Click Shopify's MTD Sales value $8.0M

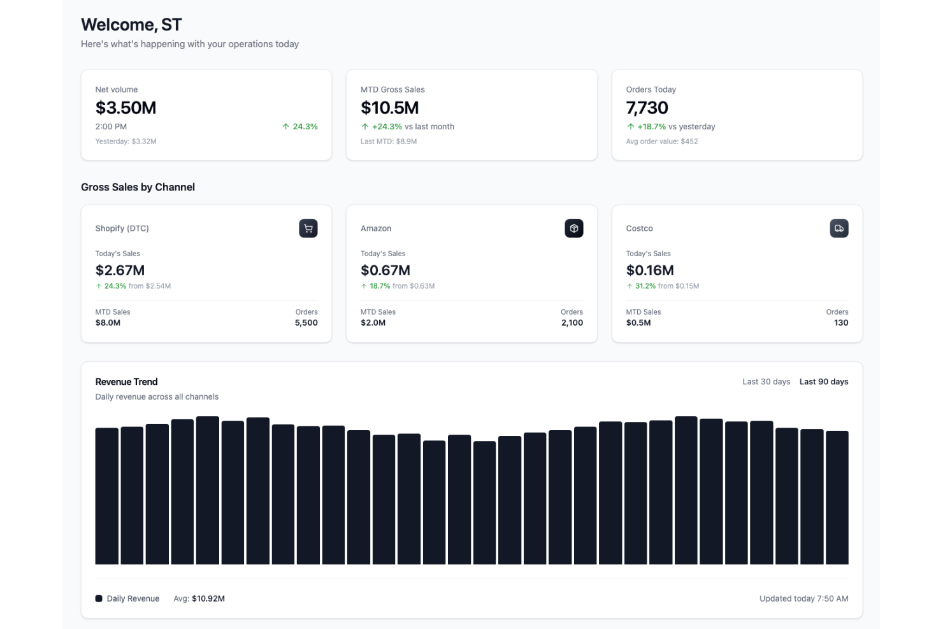(109, 322)
